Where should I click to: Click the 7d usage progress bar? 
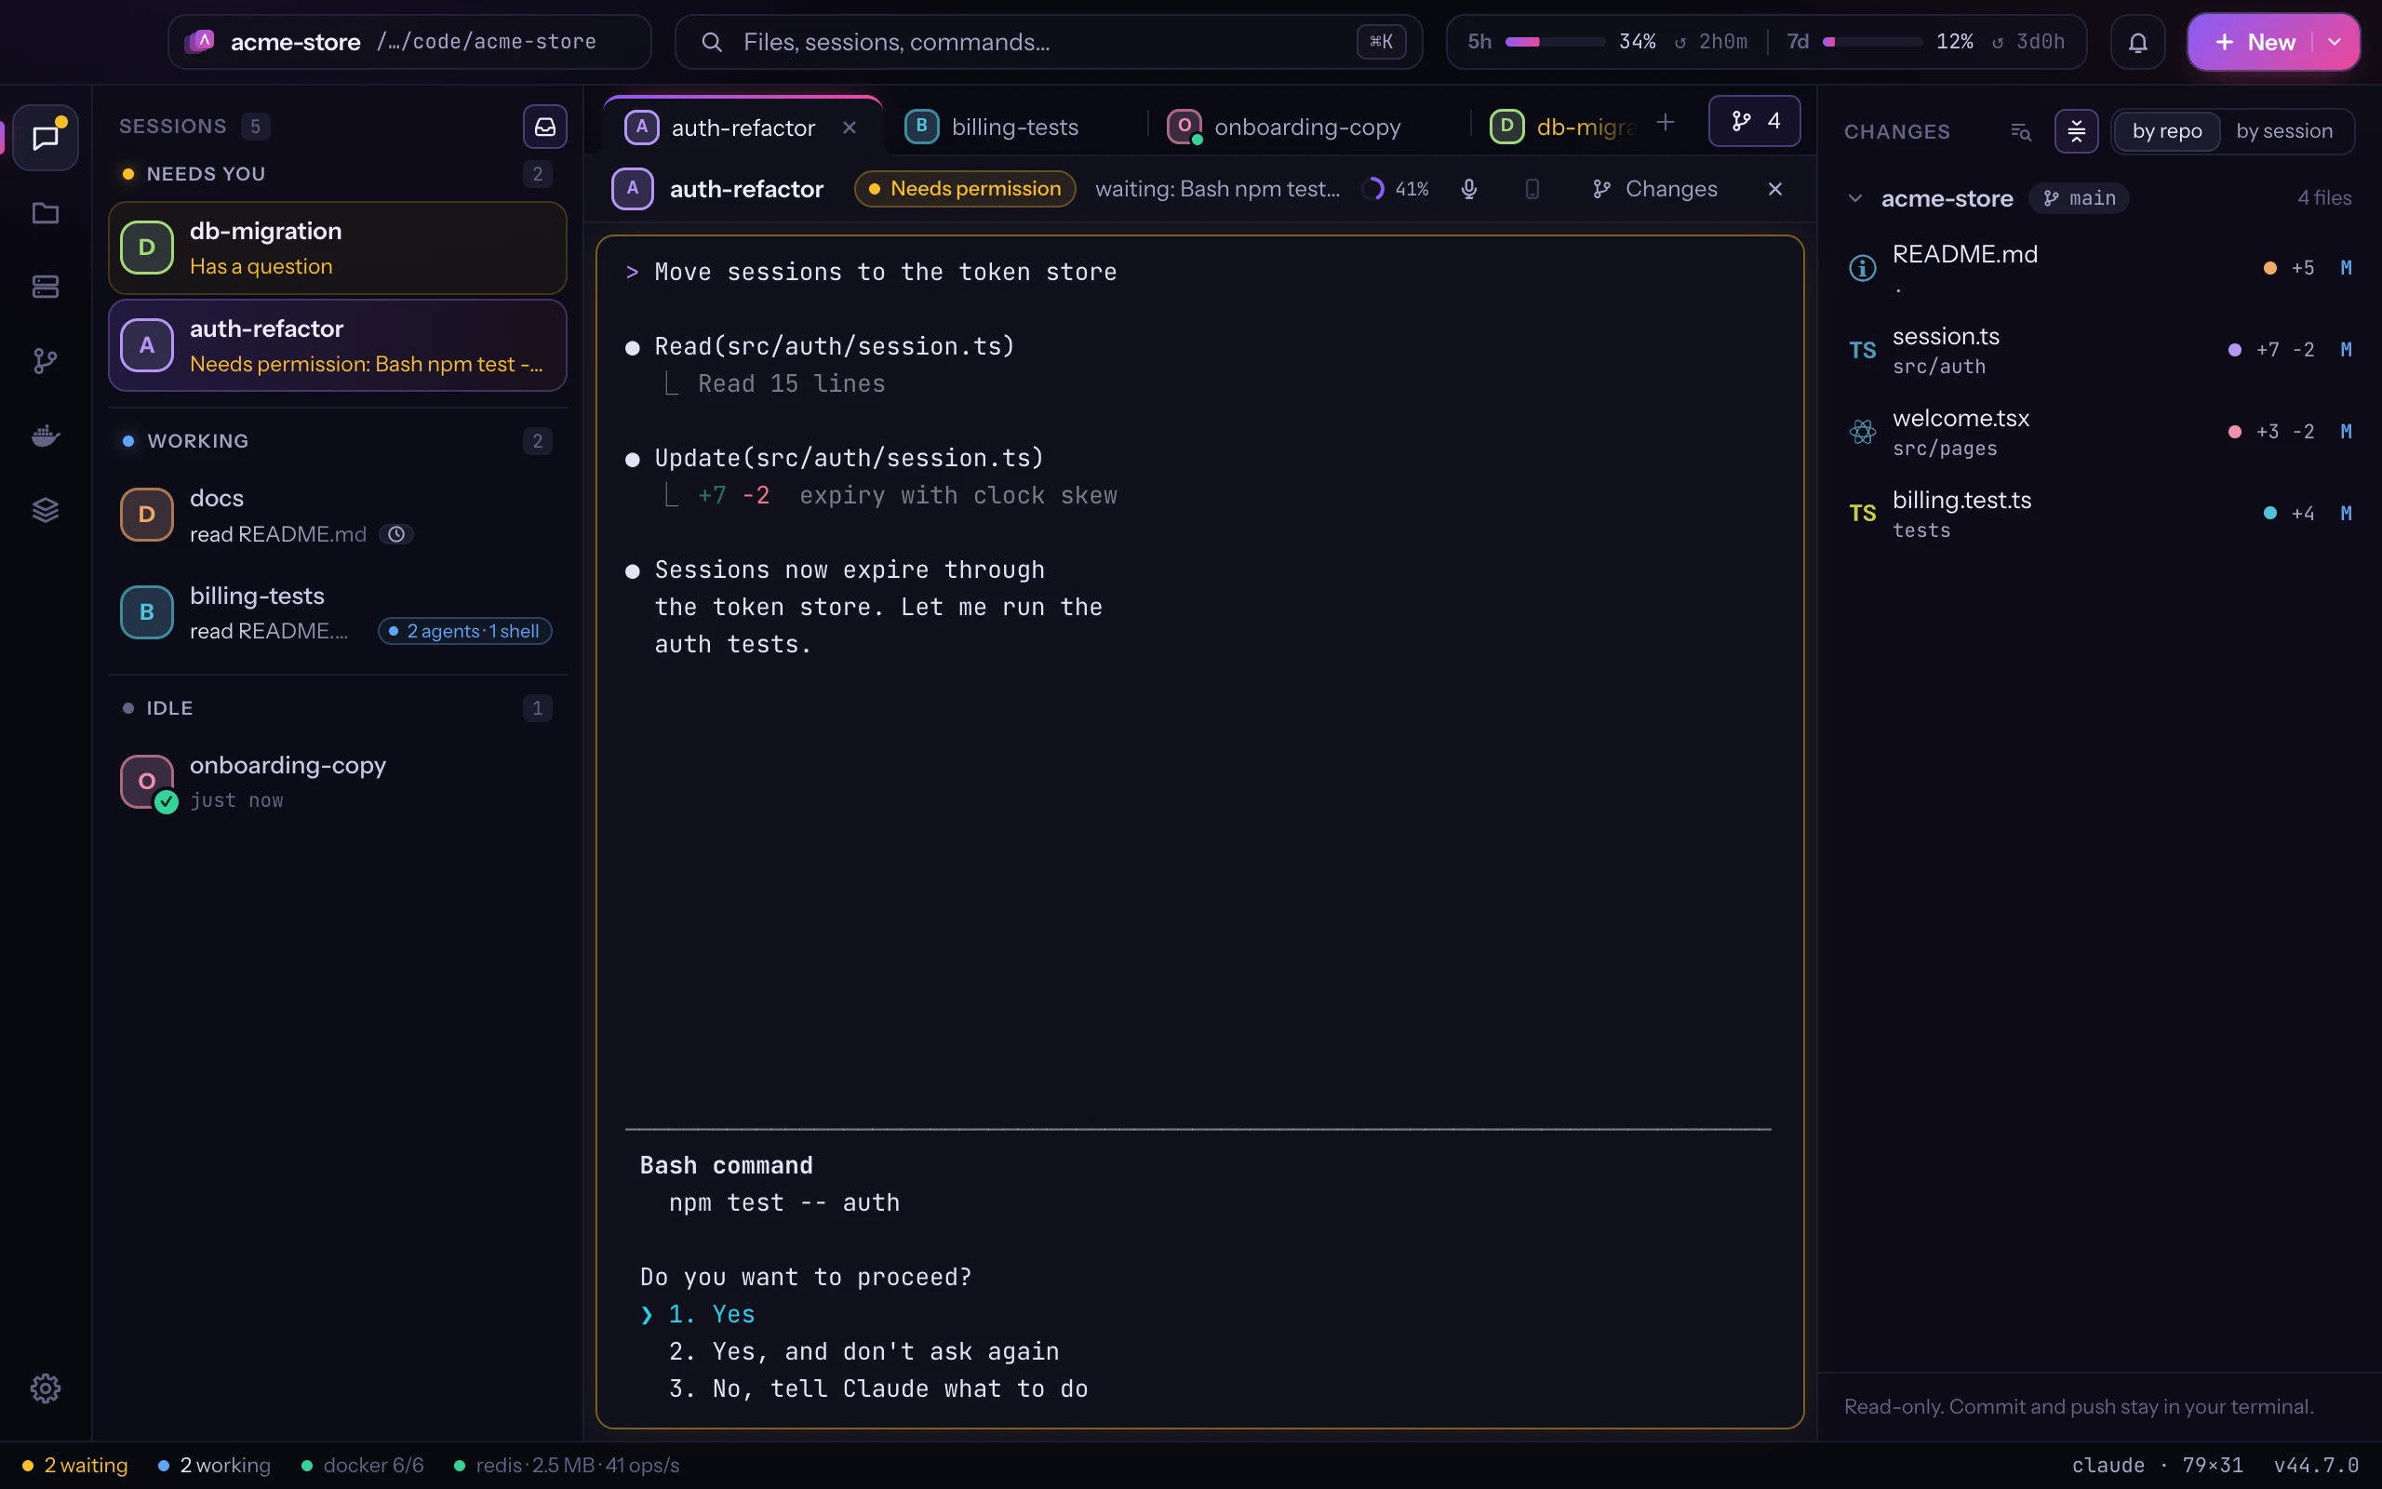(x=1872, y=43)
